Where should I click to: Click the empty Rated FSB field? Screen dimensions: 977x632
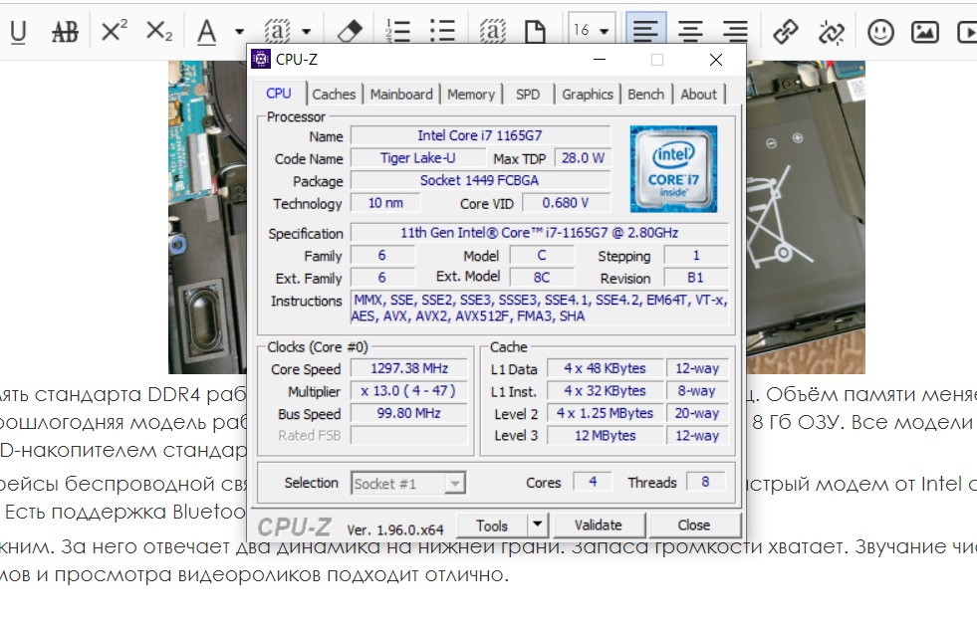(x=408, y=435)
